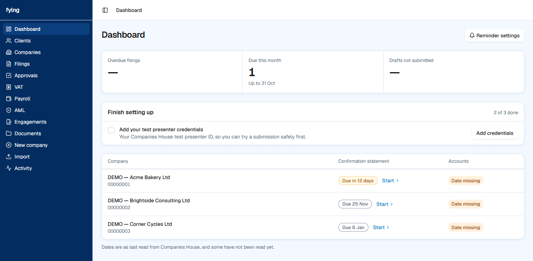Click the Company column header

118,161
